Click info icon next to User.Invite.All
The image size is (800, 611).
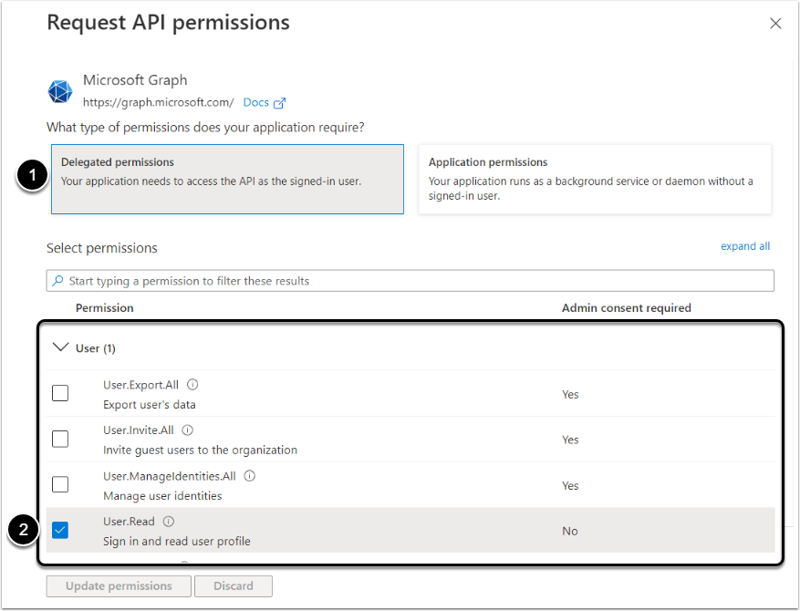click(x=187, y=430)
